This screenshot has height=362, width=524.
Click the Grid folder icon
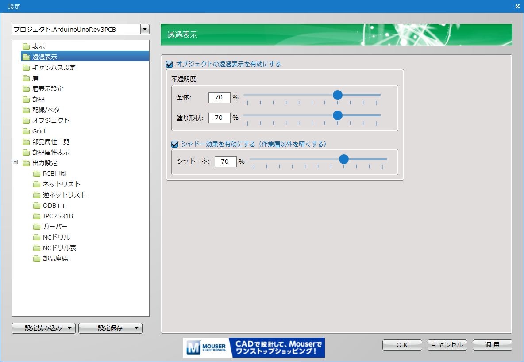pyautogui.click(x=26, y=131)
